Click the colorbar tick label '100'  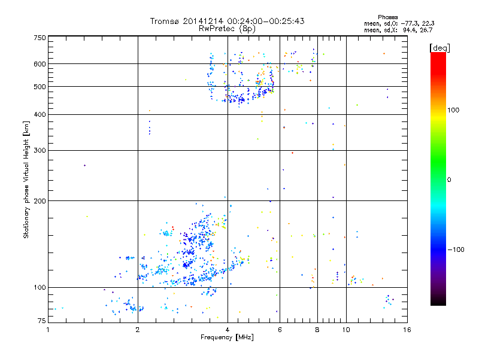pos(453,110)
